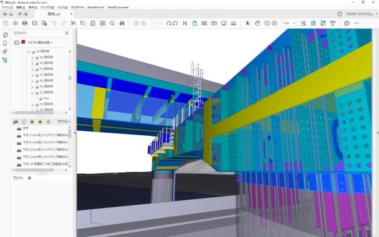Select the Hand pan tool

tap(258, 23)
